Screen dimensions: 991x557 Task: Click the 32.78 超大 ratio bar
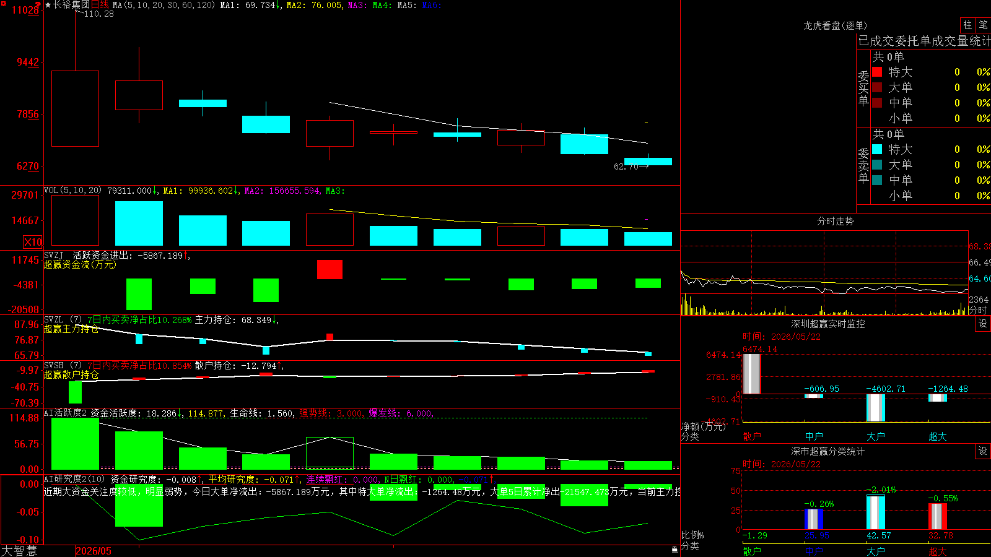pyautogui.click(x=938, y=517)
